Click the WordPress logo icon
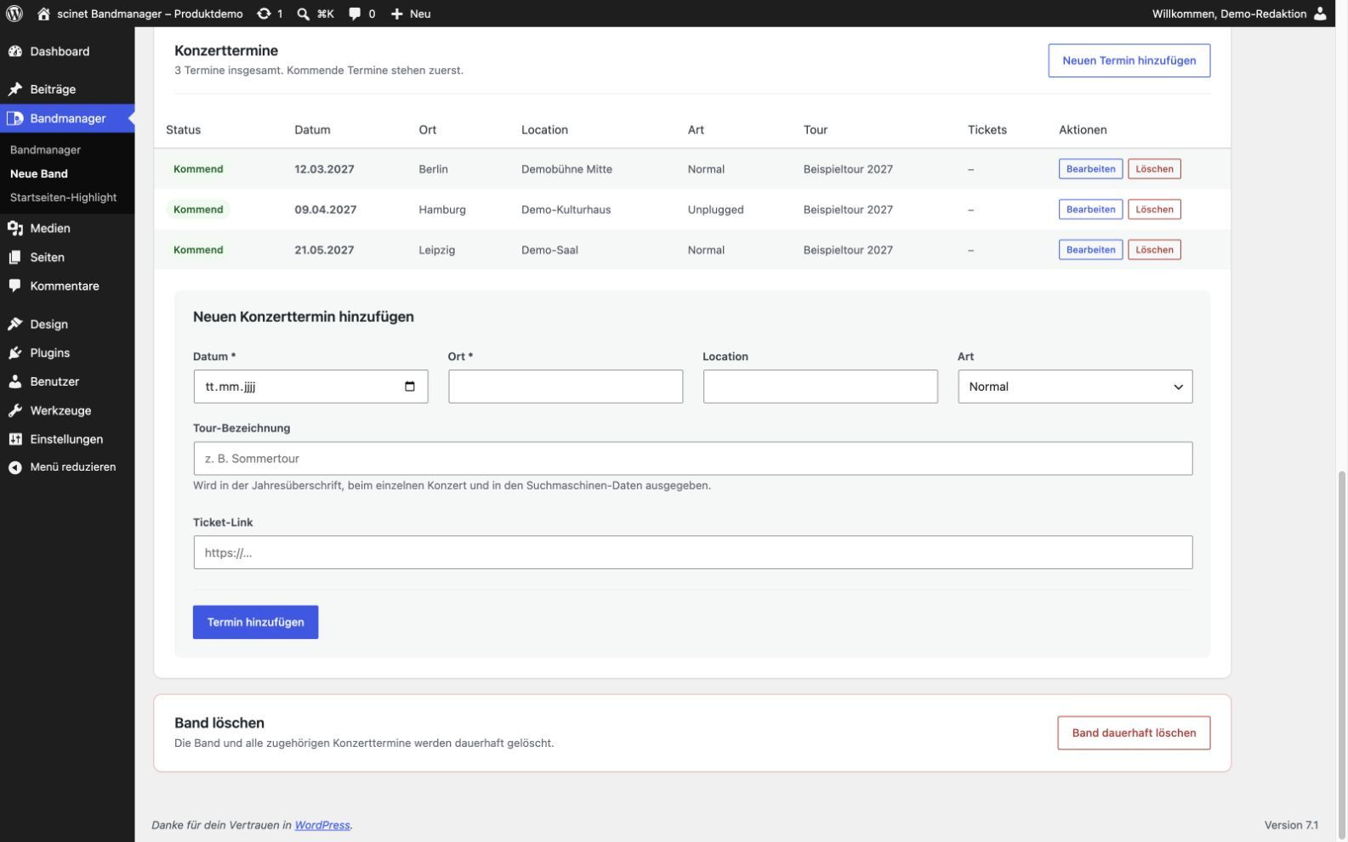Screen dimensions: 1348x842 pyautogui.click(x=14, y=14)
